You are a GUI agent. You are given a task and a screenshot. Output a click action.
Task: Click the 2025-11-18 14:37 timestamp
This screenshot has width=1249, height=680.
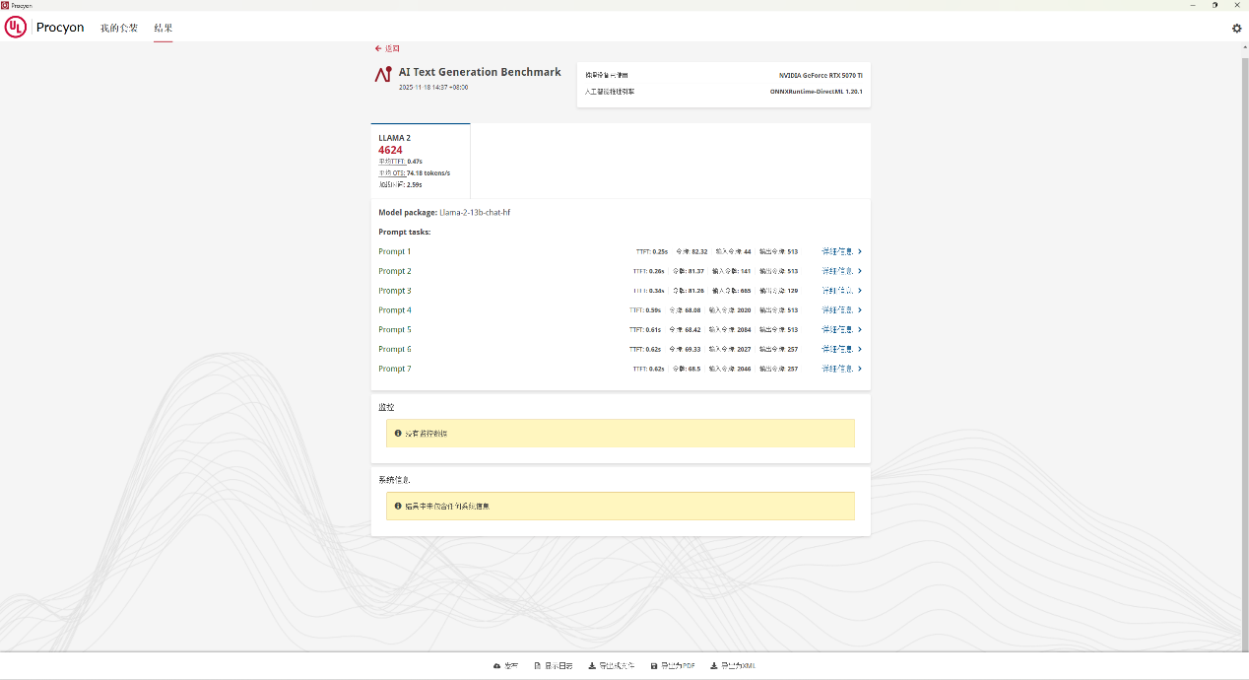tap(433, 87)
